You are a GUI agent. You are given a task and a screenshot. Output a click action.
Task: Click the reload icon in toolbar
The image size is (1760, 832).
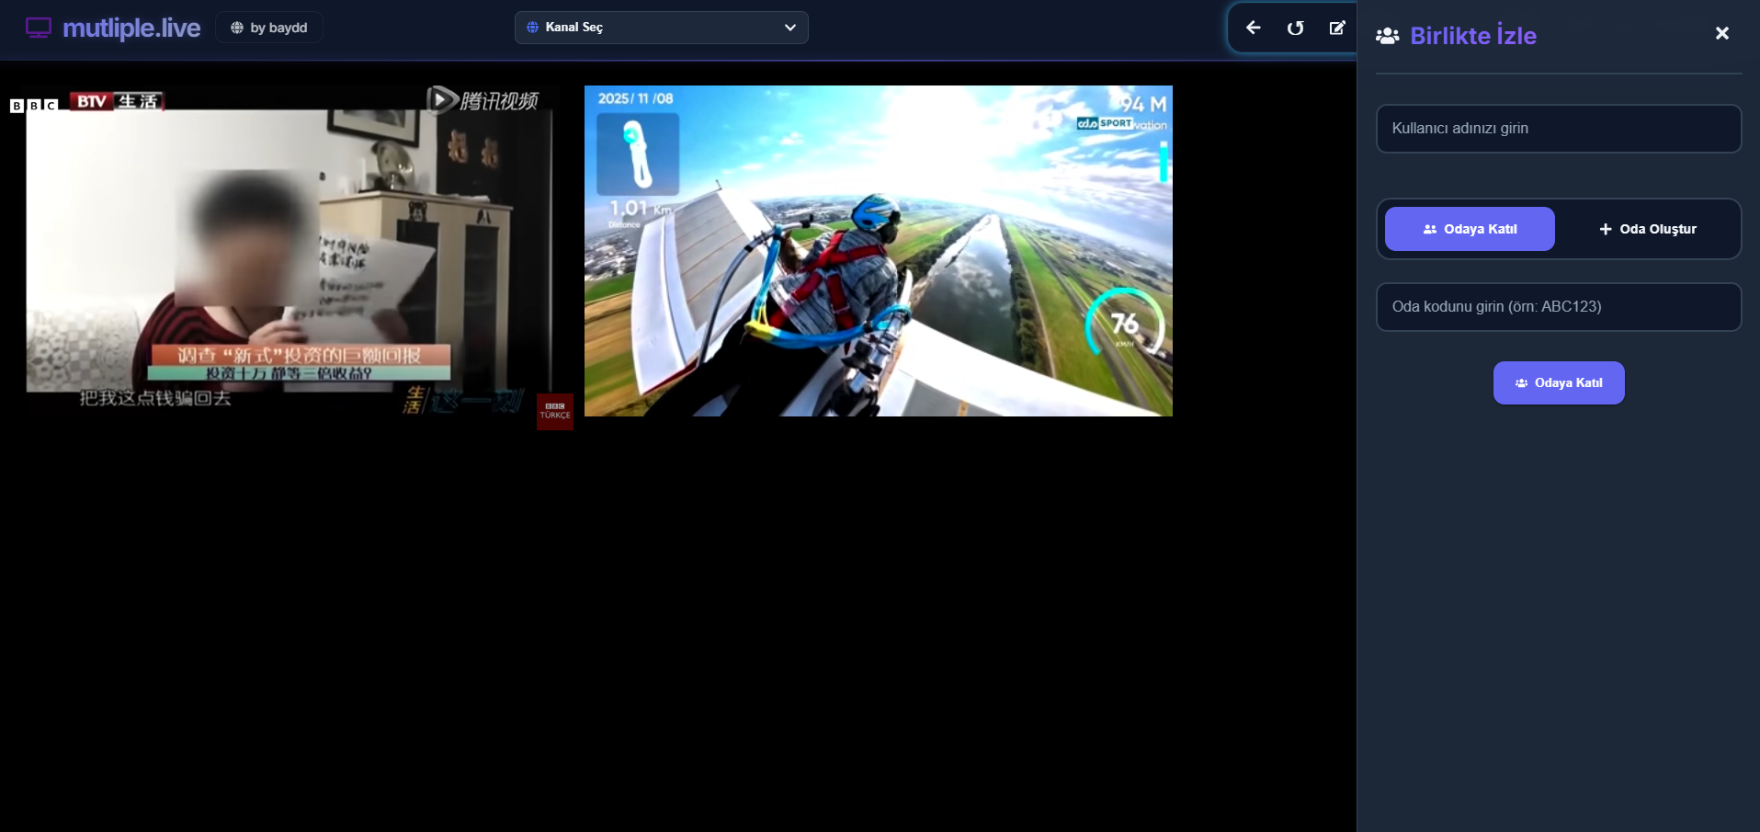point(1295,28)
